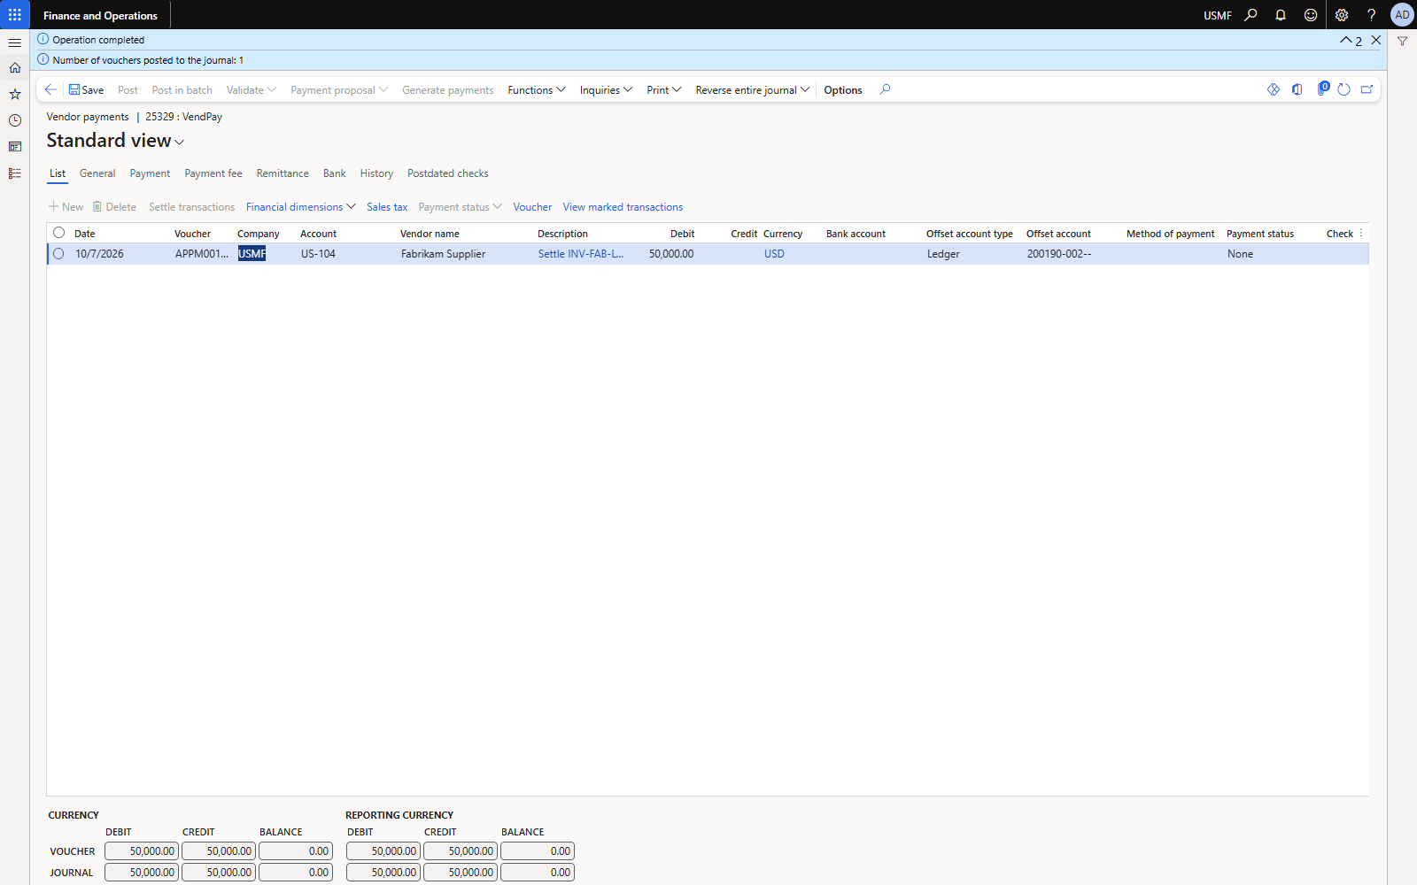Open Modules list icon in sidebar
The image size is (1417, 885).
coord(14,173)
